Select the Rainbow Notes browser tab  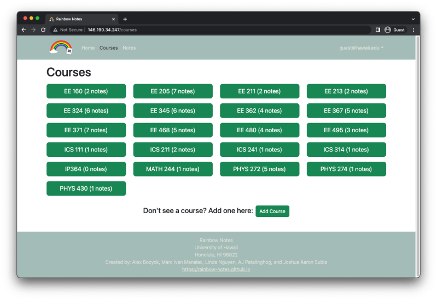(81, 19)
